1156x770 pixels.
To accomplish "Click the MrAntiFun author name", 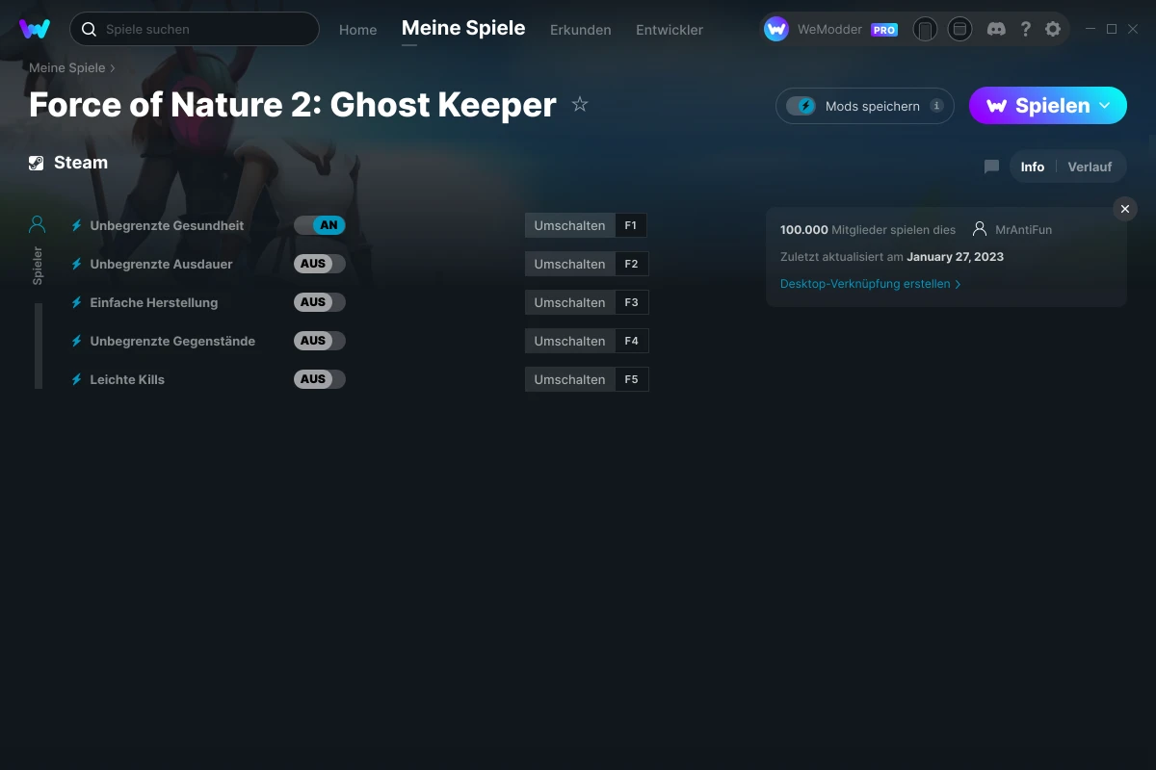I will (1023, 230).
